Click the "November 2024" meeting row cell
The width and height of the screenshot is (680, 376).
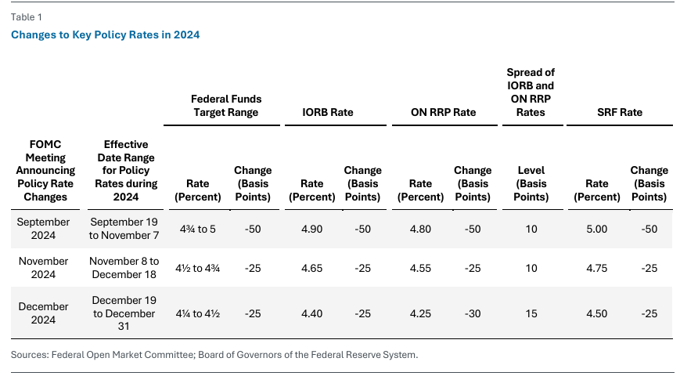click(44, 267)
